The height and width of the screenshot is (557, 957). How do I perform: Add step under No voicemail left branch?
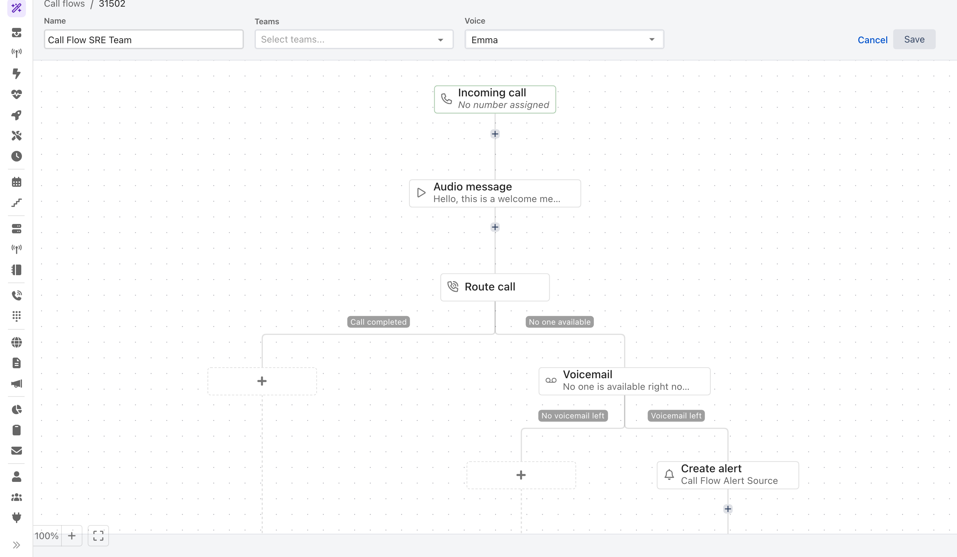(x=521, y=475)
